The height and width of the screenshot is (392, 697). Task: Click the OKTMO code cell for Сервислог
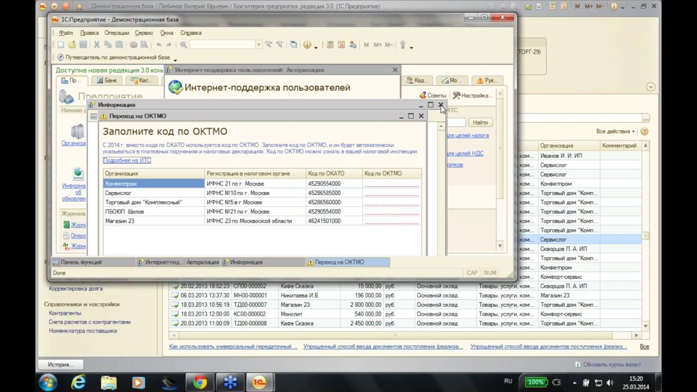click(x=392, y=193)
